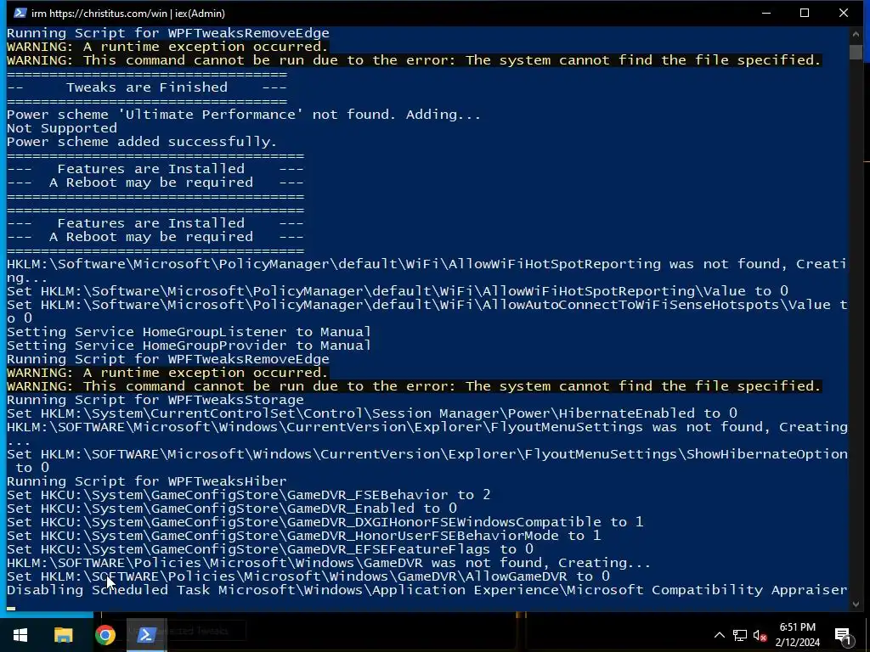Click 'Running Script for WPFTweaksHiber' line
The width and height of the screenshot is (870, 652).
tap(146, 481)
